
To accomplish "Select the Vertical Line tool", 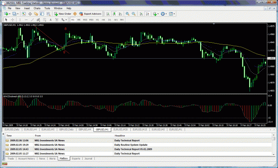I will pos(20,20).
